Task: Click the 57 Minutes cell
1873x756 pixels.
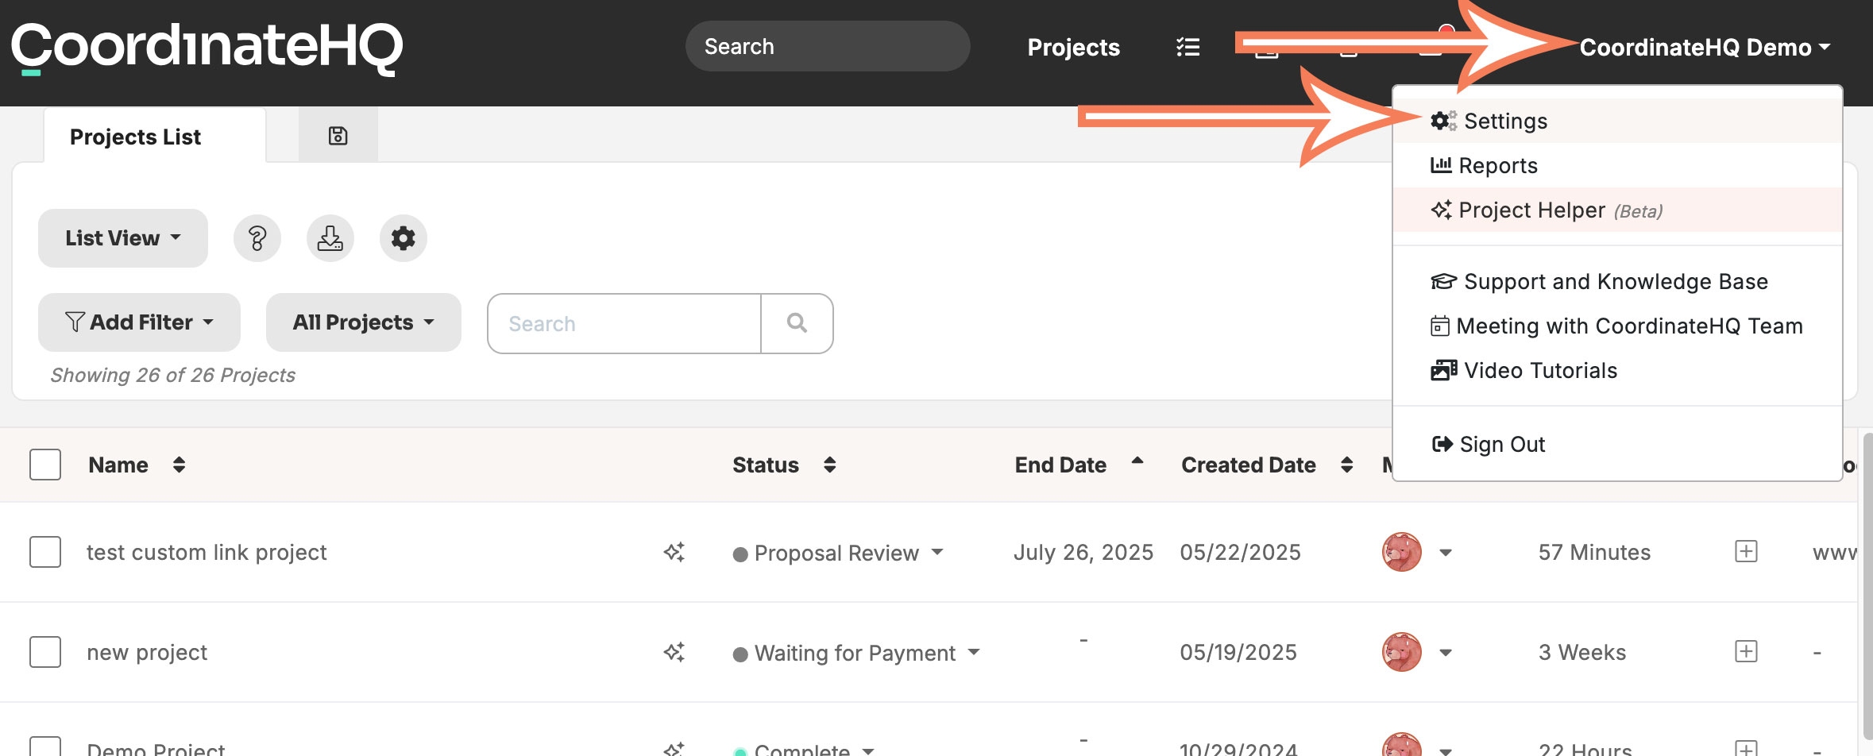Action: 1594,552
